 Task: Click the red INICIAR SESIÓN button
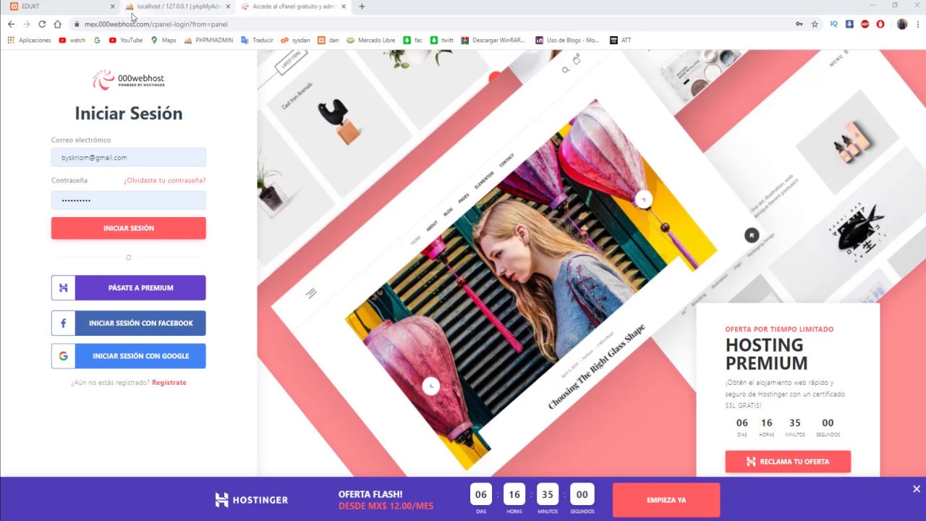[129, 228]
